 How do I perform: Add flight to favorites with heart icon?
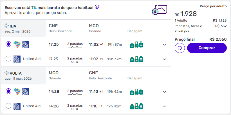[180, 48]
